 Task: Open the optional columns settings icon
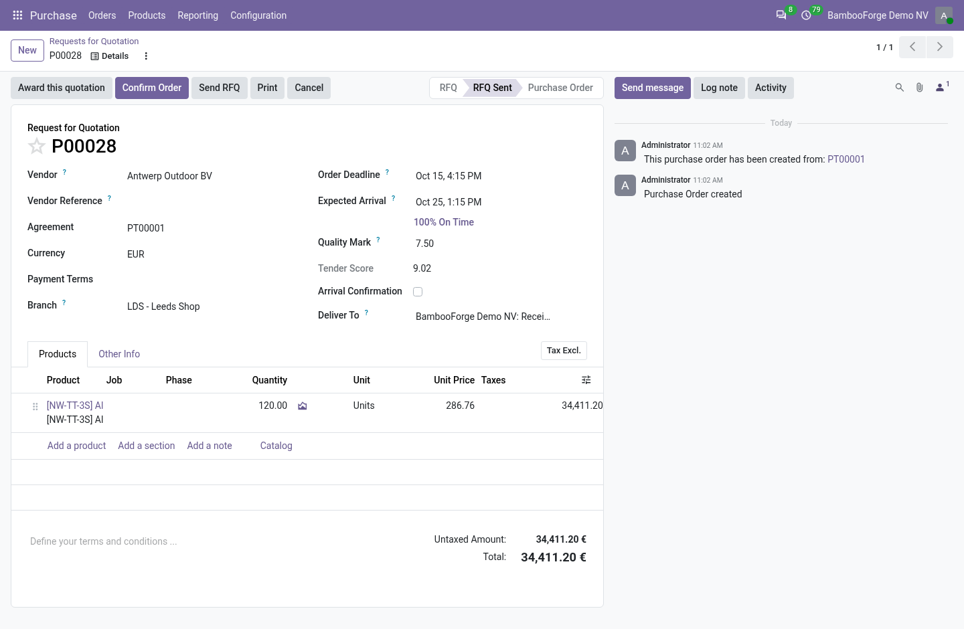[586, 380]
